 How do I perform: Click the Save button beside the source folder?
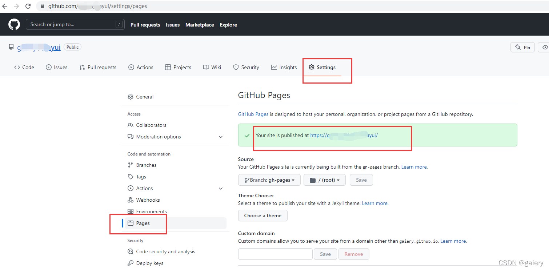click(361, 180)
